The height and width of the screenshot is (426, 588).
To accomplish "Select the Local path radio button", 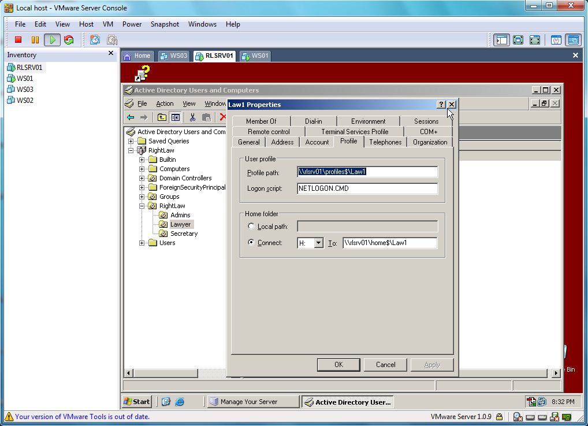I will pos(251,227).
